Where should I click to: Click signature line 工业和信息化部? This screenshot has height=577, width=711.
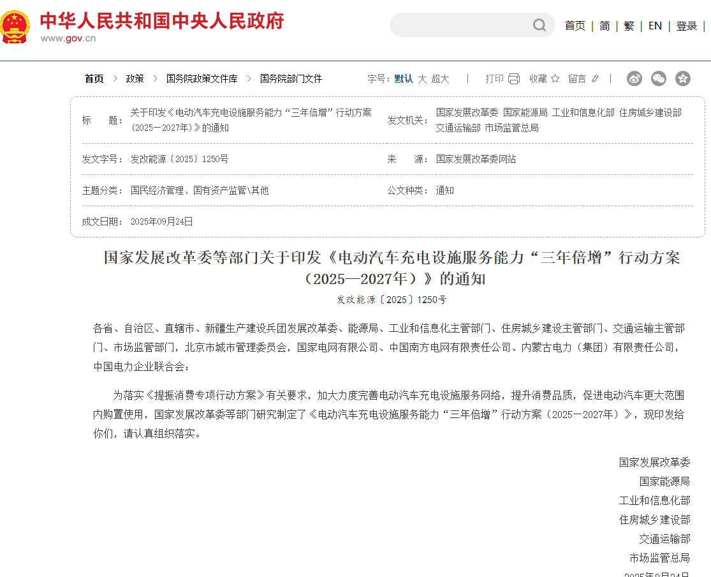(x=654, y=500)
